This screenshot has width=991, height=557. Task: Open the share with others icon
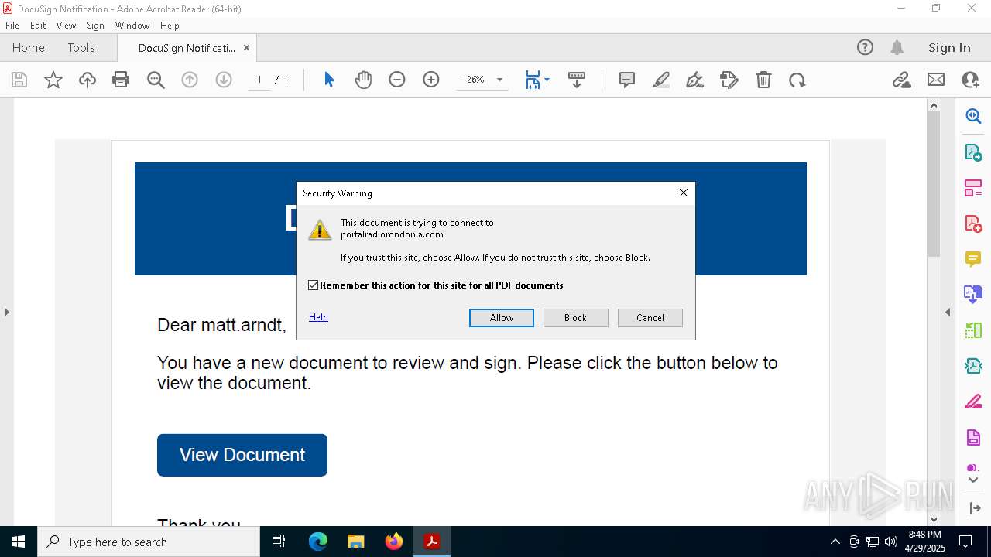click(x=970, y=80)
